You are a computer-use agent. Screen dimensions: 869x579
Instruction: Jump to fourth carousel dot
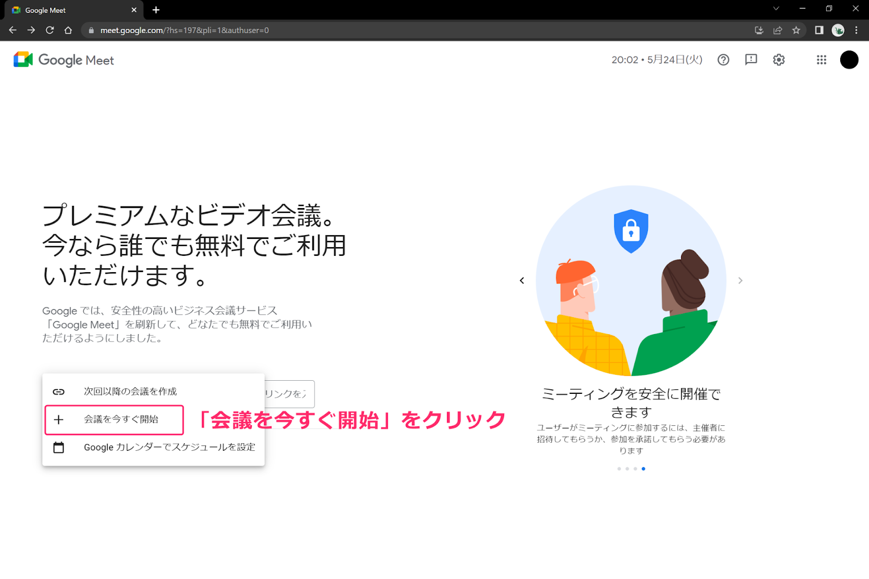coord(643,469)
